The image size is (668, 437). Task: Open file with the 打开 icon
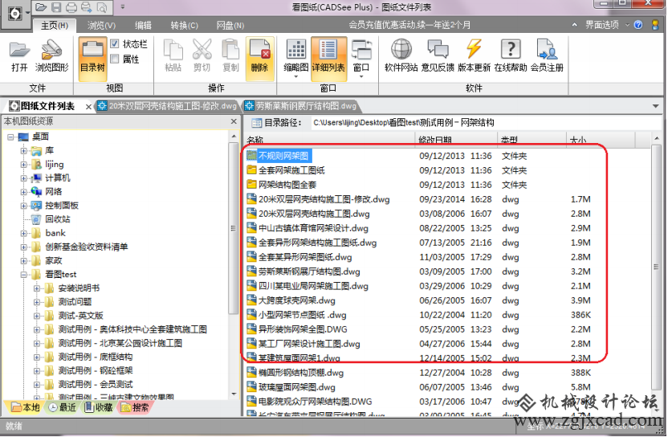[x=19, y=57]
